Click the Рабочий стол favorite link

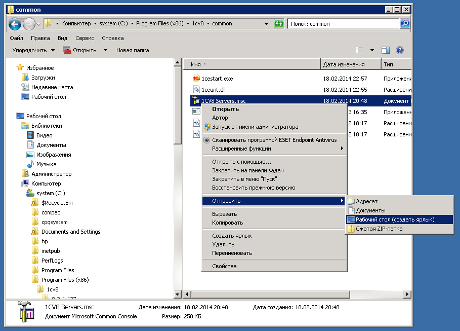click(x=49, y=97)
